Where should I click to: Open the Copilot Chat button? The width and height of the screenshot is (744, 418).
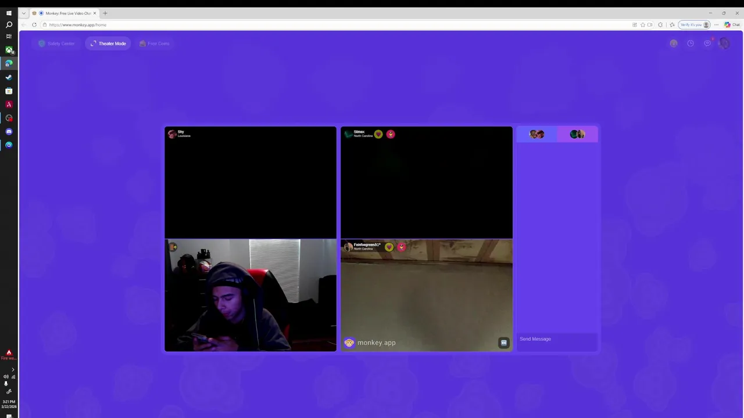[732, 24]
